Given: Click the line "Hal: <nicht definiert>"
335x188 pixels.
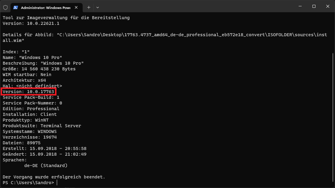Looking at the screenshot, I should (32, 86).
